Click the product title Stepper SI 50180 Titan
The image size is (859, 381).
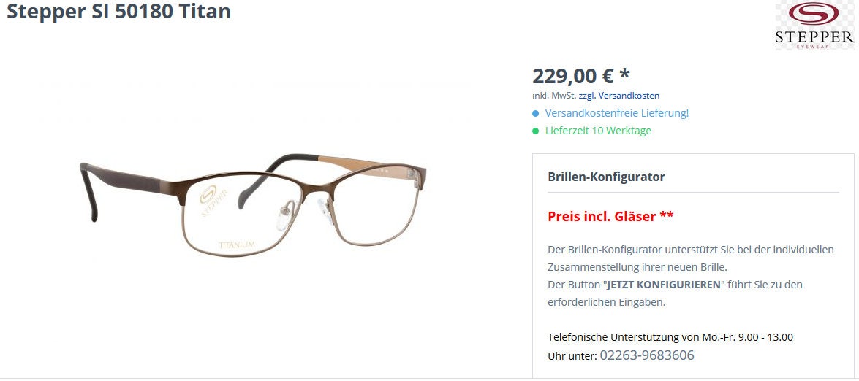tap(118, 11)
